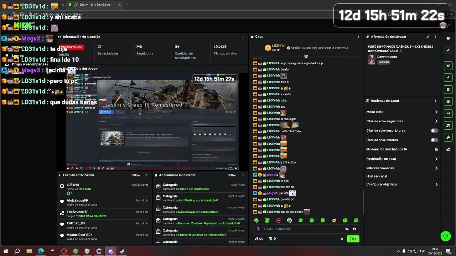Screen dimensions: 456x256
Task: Show hidden system tray icons
Action: pyautogui.click(x=398, y=251)
